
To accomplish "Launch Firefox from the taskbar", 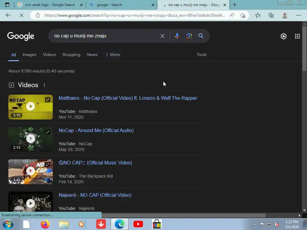I will pyautogui.click(x=45, y=224).
